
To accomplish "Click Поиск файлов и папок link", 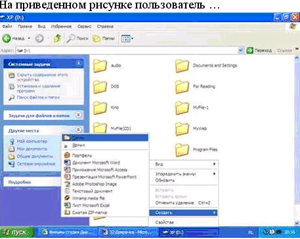I will tap(38, 98).
